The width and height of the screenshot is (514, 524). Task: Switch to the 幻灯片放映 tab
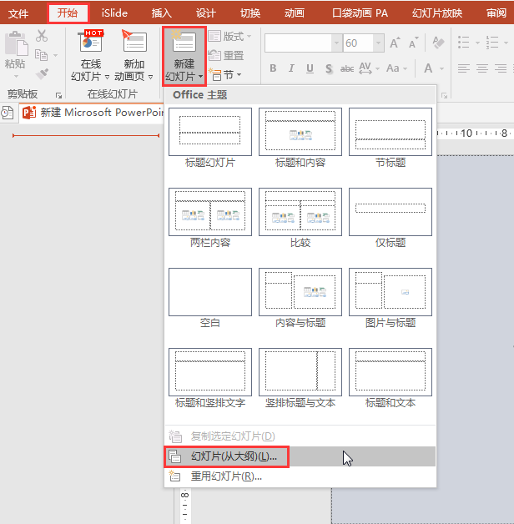[437, 13]
